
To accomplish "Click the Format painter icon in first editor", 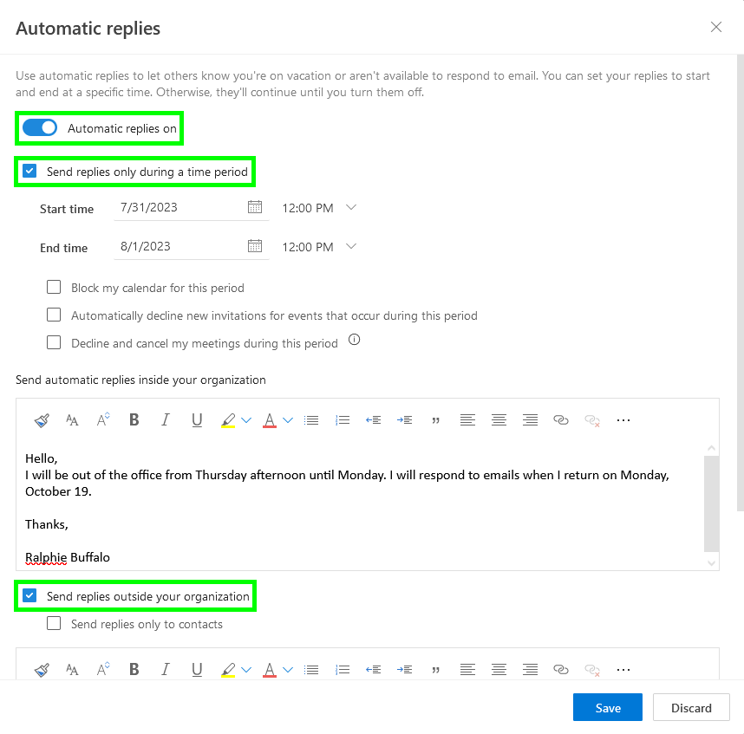I will 42,420.
